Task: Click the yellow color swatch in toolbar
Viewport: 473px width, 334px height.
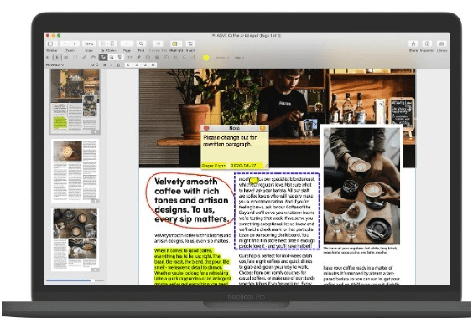Action: click(206, 58)
